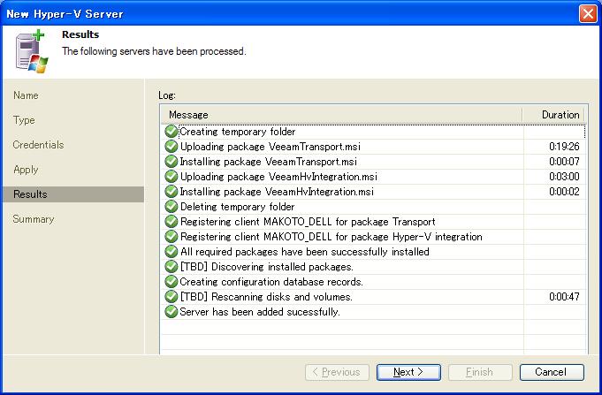Click the Finish button
Screen dimensions: 602x395
480,372
